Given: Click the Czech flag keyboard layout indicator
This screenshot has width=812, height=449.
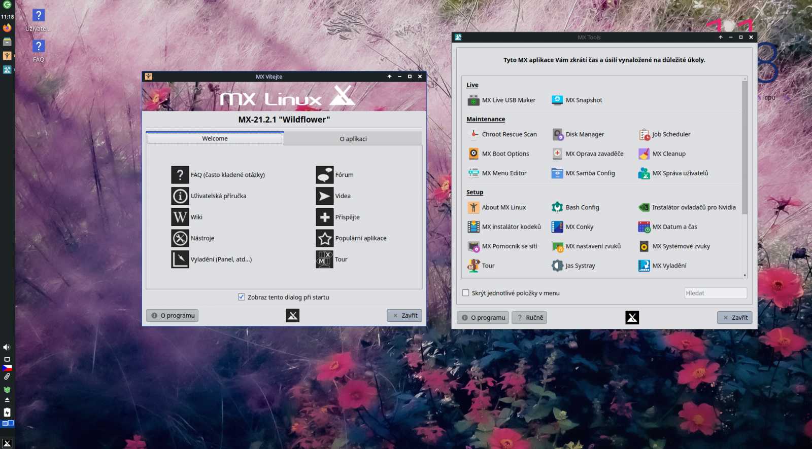Looking at the screenshot, I should 7,368.
